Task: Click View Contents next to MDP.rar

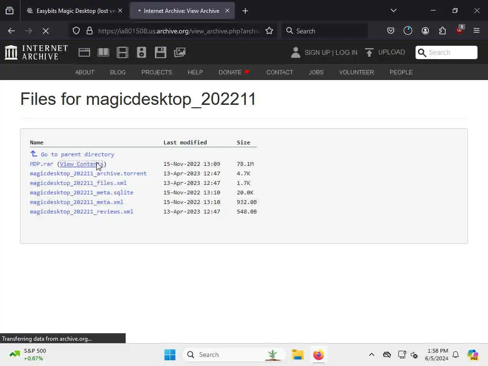Action: pos(81,164)
